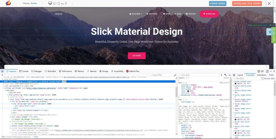Expand the border-bottom-style computed property

pos(234,86)
